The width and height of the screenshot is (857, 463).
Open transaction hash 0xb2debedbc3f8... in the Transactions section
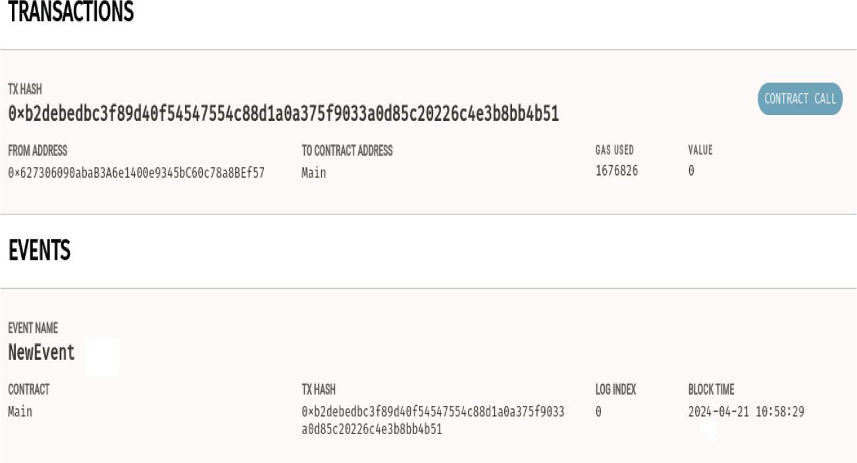point(283,114)
